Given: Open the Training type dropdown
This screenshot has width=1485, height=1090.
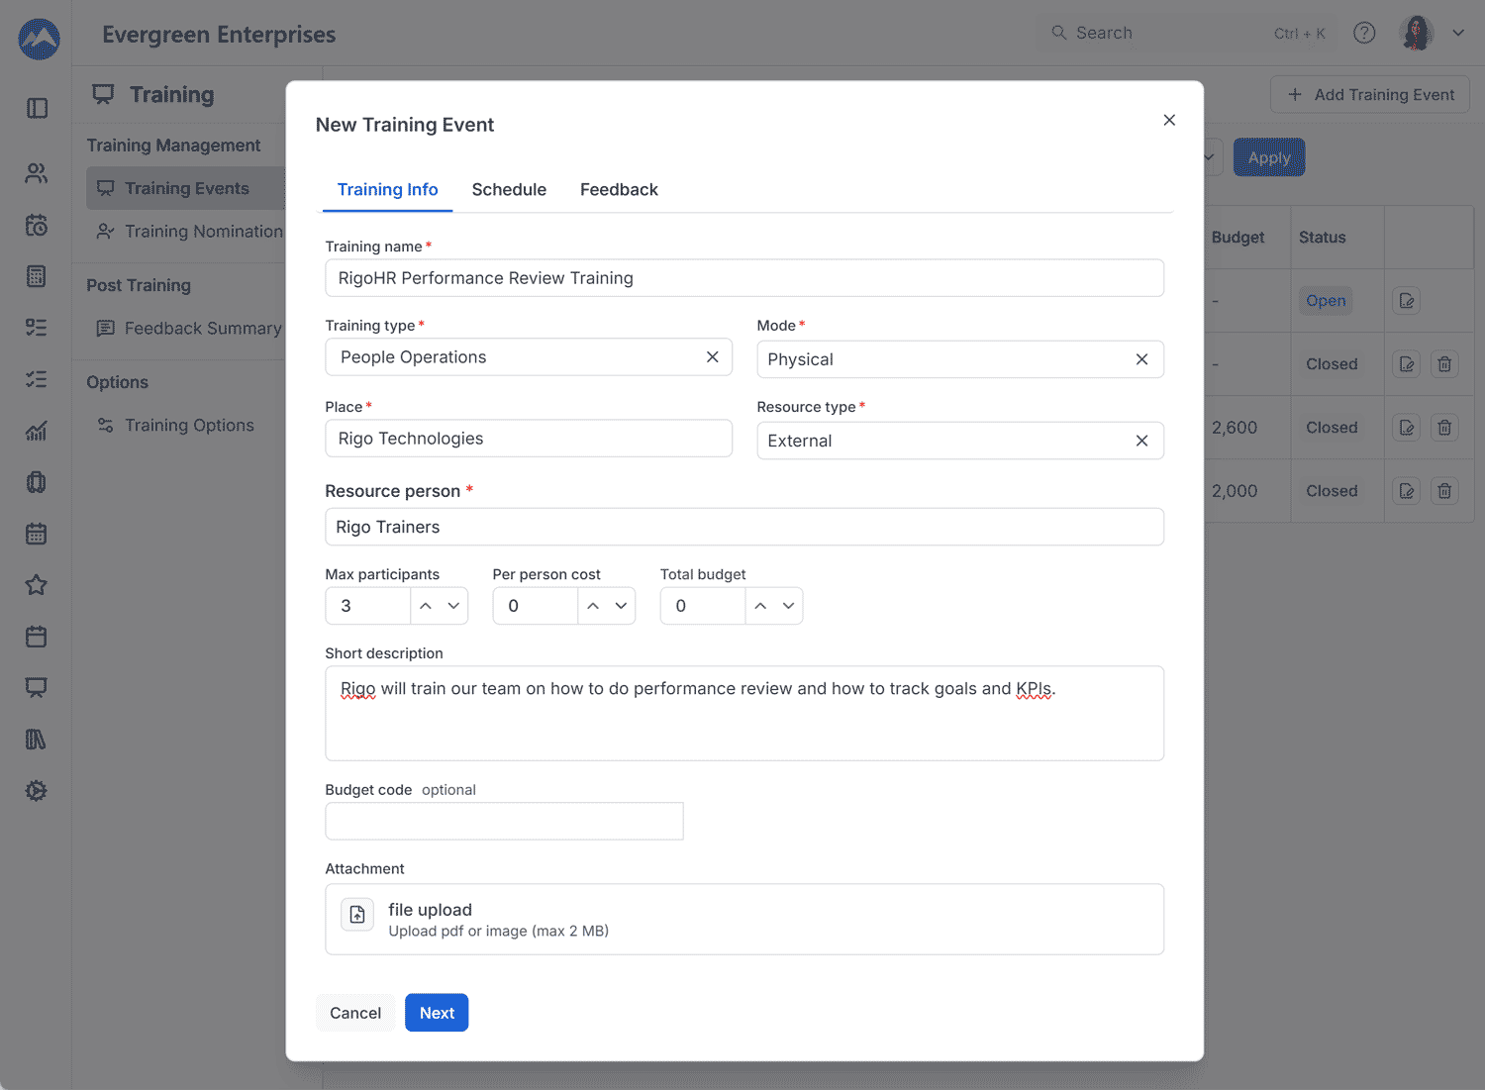Looking at the screenshot, I should (x=515, y=357).
